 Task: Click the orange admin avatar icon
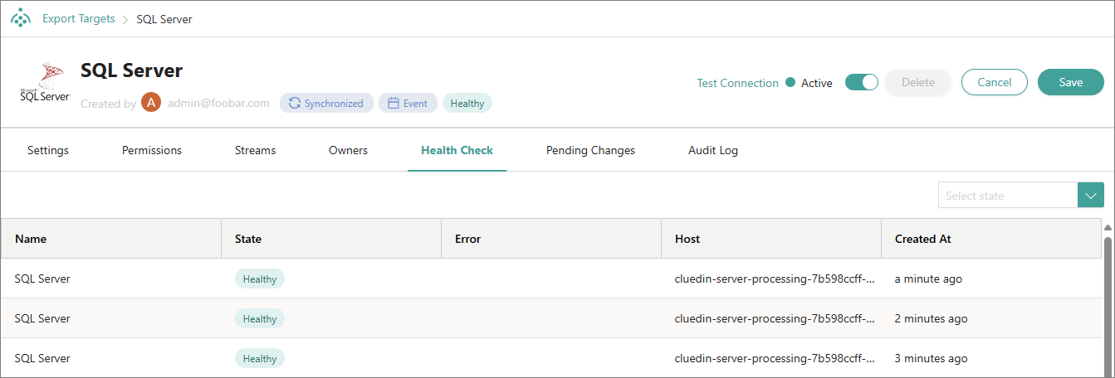click(x=151, y=103)
